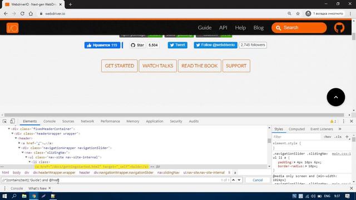Open the Event Listeners tab

pyautogui.click(x=322, y=129)
